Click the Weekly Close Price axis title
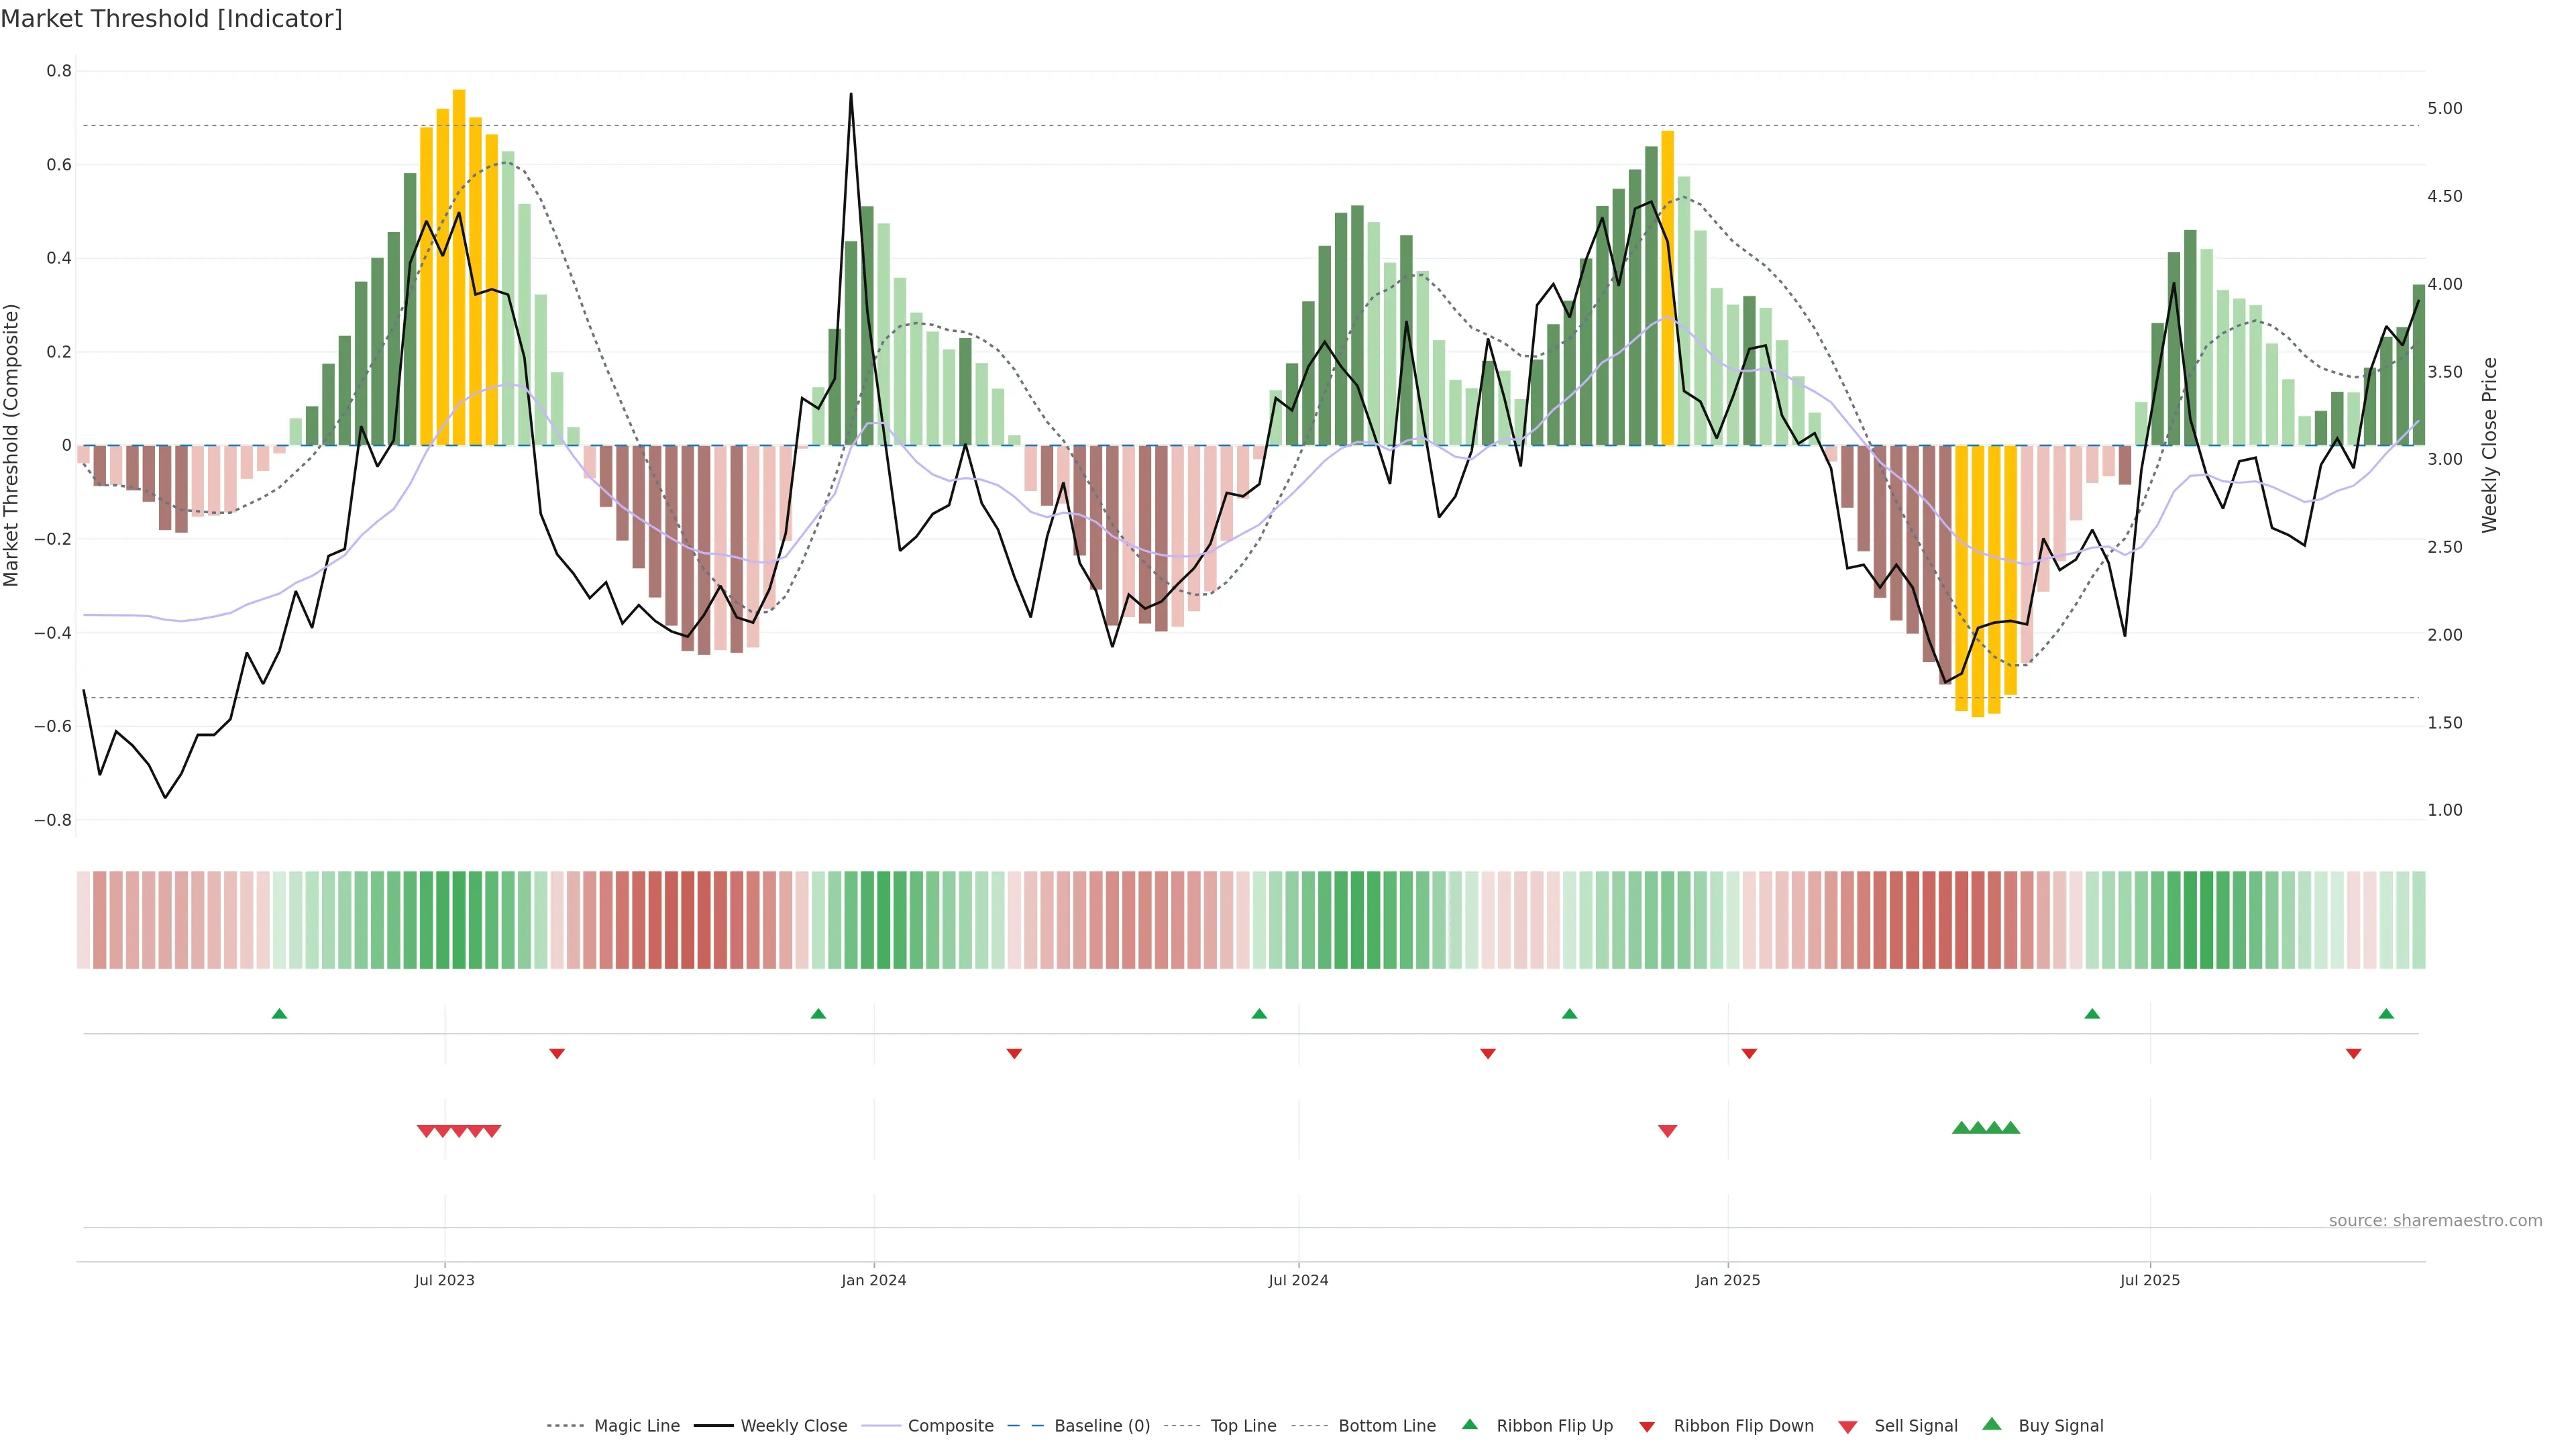Image resolution: width=2576 pixels, height=1449 pixels. pos(2489,445)
